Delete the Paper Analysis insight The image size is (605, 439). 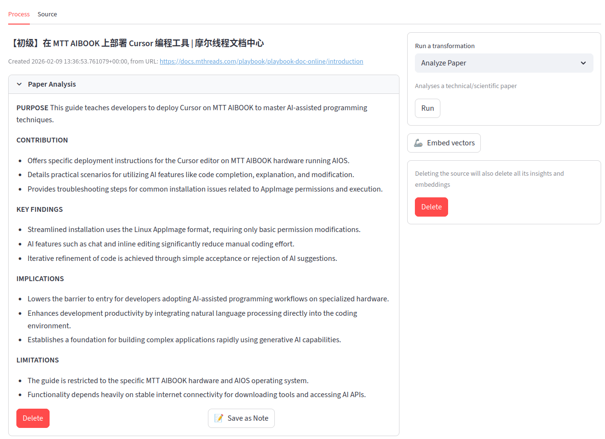(33, 418)
